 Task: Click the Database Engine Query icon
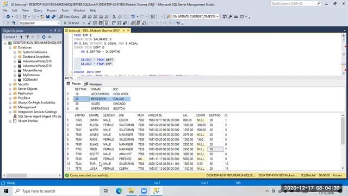pos(84,17)
